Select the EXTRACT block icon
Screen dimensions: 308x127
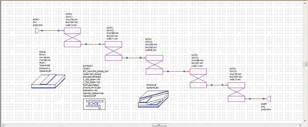pos(94,104)
